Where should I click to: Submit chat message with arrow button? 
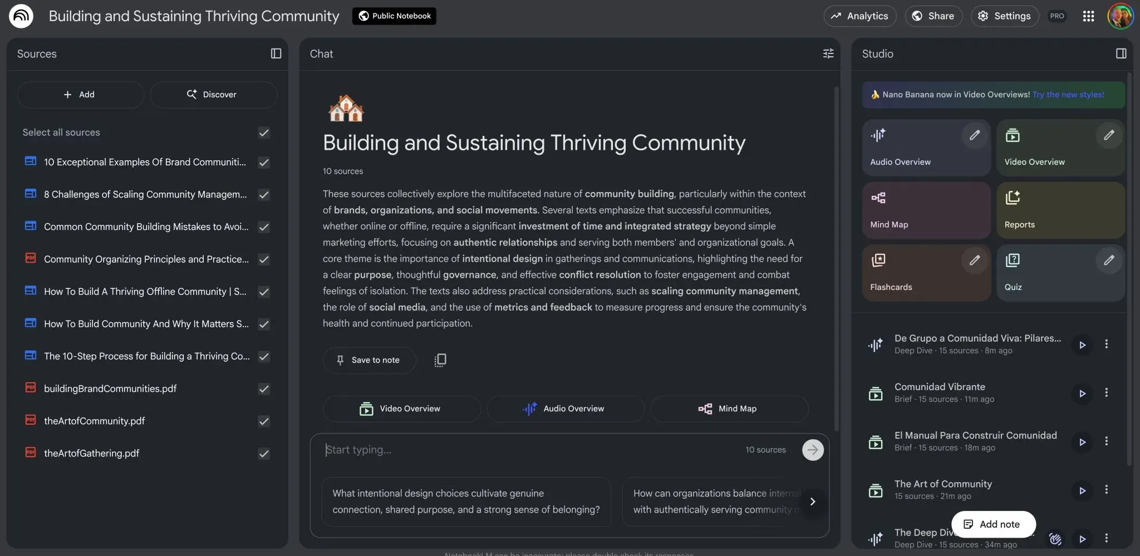(813, 450)
